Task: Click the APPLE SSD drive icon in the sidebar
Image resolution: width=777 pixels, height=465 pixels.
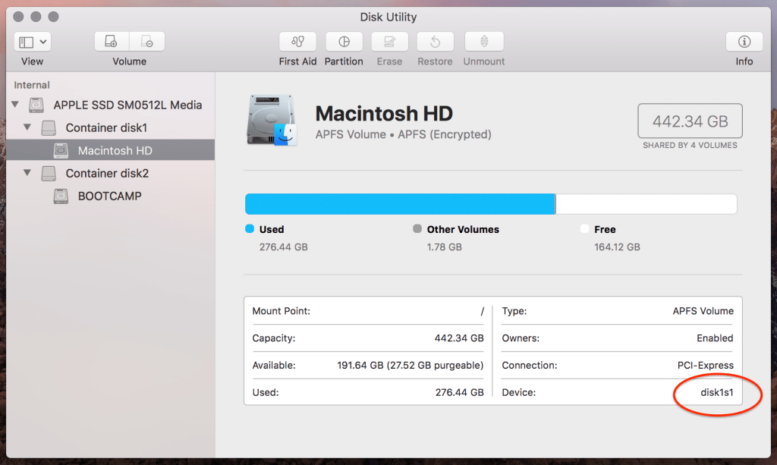Action: coord(36,105)
